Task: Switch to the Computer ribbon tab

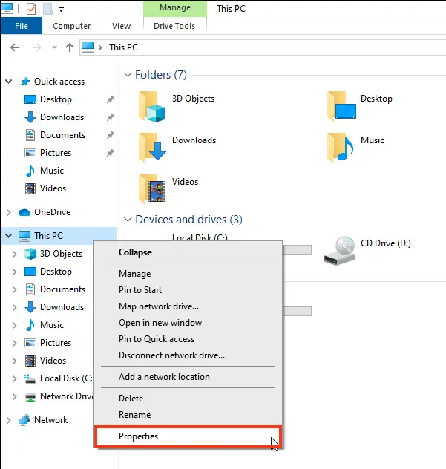Action: tap(71, 26)
